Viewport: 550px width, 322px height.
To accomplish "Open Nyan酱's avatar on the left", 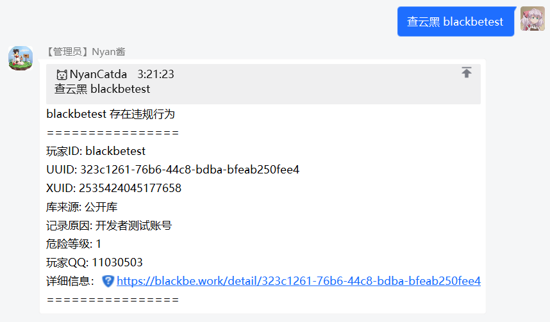I will click(x=21, y=58).
